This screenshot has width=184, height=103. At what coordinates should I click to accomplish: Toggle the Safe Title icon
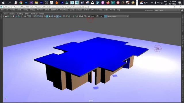click(x=41, y=17)
